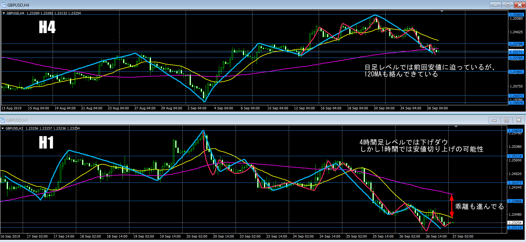Screen dimensions: 526x242
Task: Minimize the GBPUSD,H4 chart window
Action: click(495, 5)
